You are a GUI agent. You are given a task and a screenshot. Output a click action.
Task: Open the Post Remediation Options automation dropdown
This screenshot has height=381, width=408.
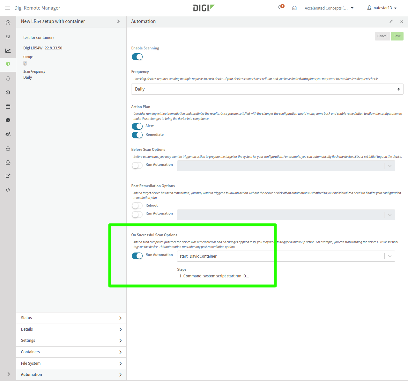click(x=286, y=215)
